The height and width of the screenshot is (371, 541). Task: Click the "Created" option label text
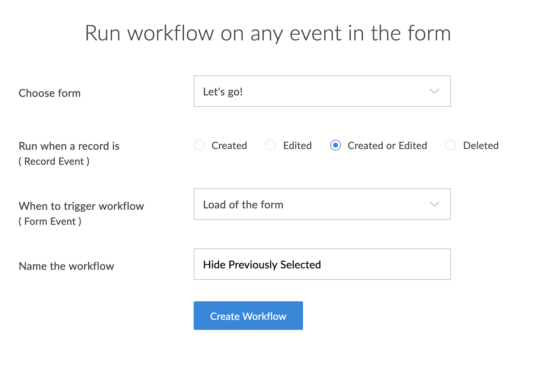point(229,145)
